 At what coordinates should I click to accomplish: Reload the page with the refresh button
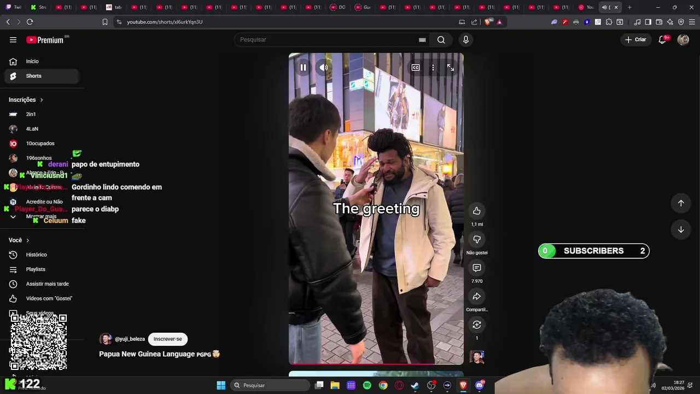tap(30, 22)
